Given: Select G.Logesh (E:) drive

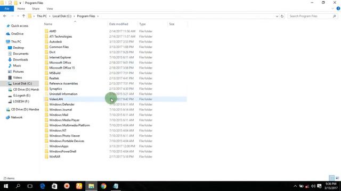Looking at the screenshot, I should 21,95.
